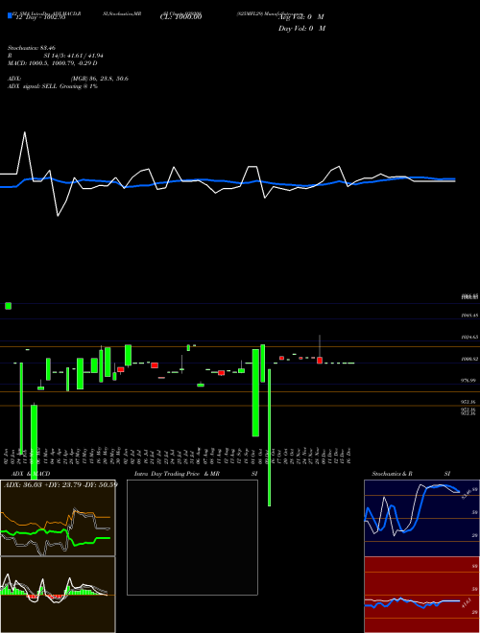Click the RSI 14/5 value line
480x633 pixels.
[56, 56]
